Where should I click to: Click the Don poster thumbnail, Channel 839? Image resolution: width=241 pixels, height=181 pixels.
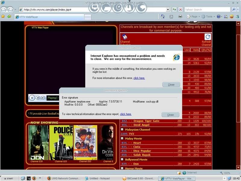click(39, 142)
